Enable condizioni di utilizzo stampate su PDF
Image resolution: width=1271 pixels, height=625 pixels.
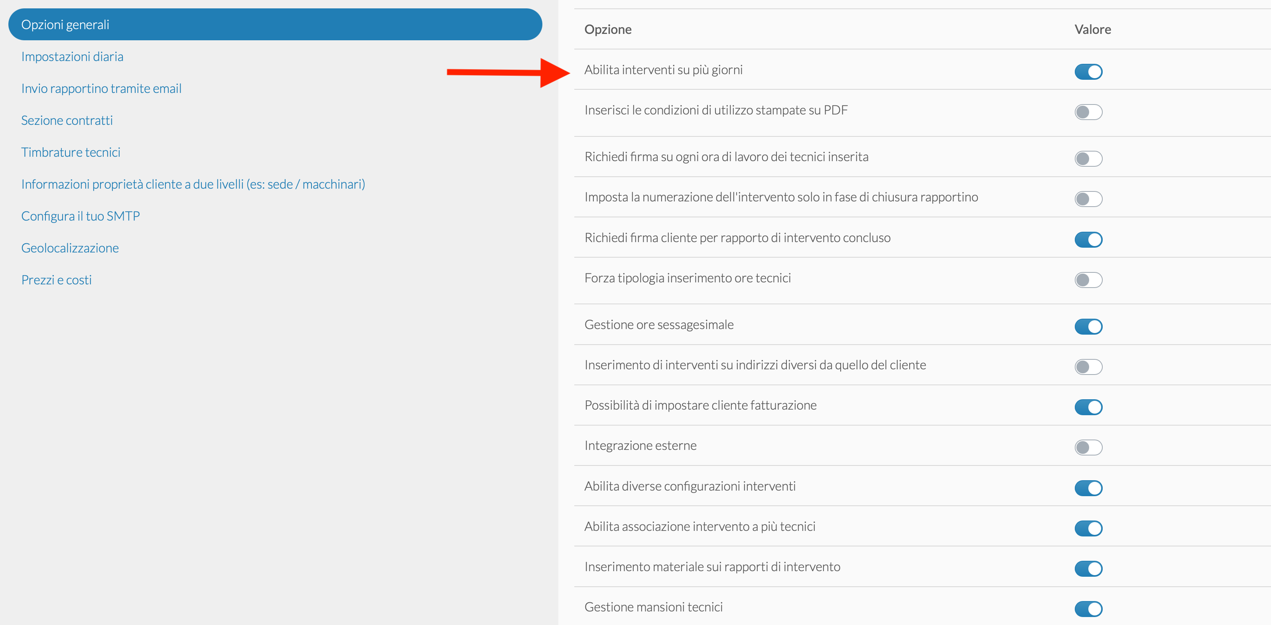[1088, 112]
